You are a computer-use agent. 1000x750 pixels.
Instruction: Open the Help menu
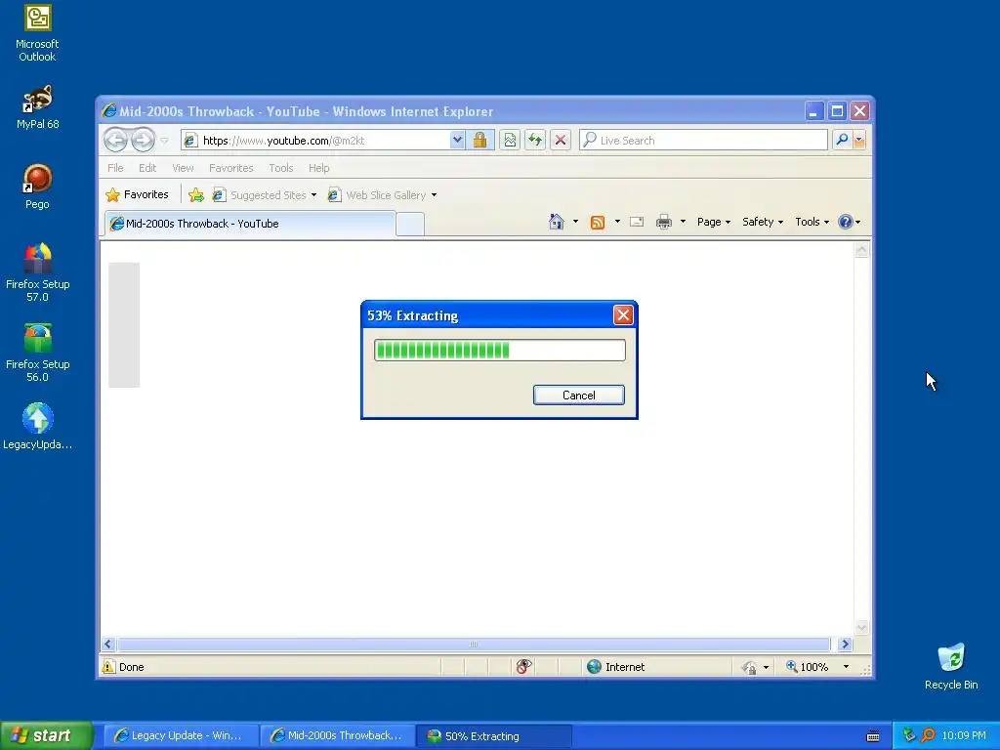coord(319,168)
